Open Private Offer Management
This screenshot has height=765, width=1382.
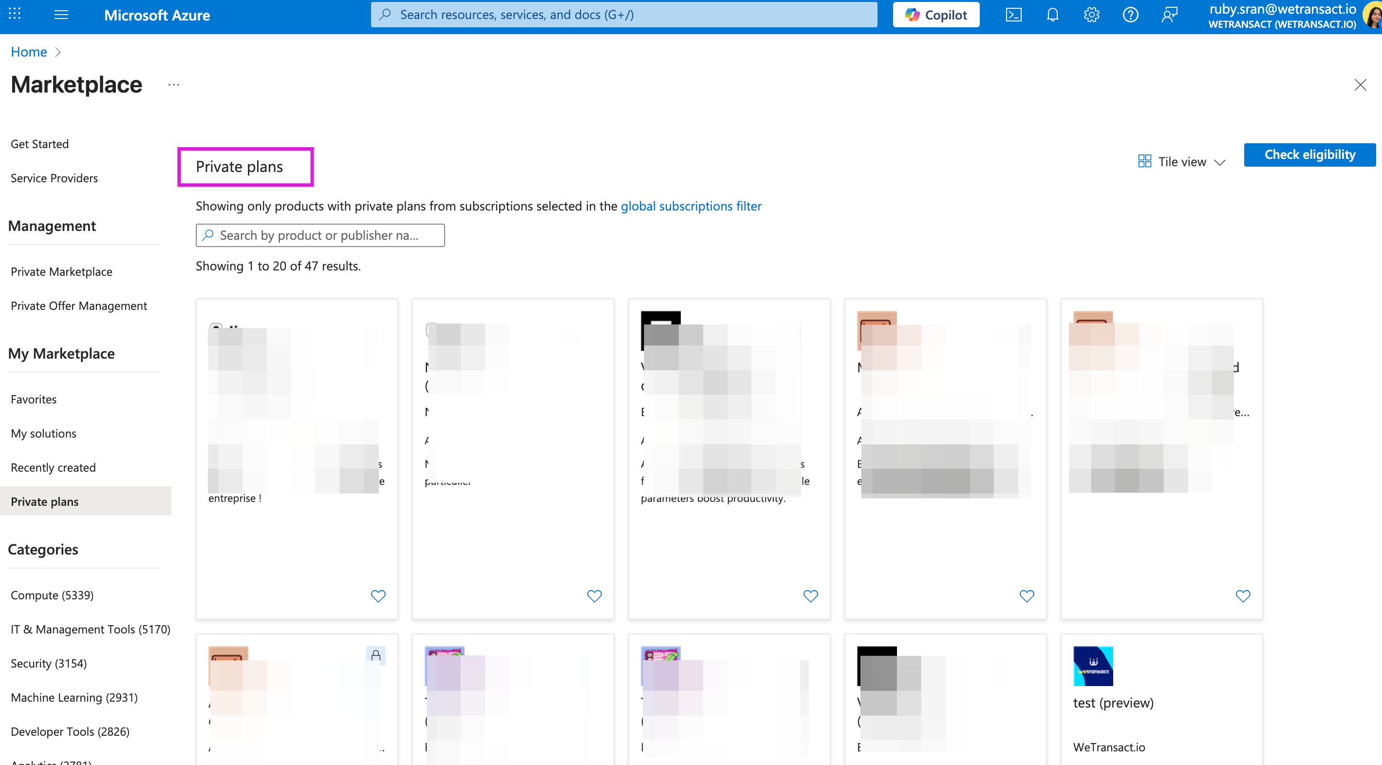point(79,306)
